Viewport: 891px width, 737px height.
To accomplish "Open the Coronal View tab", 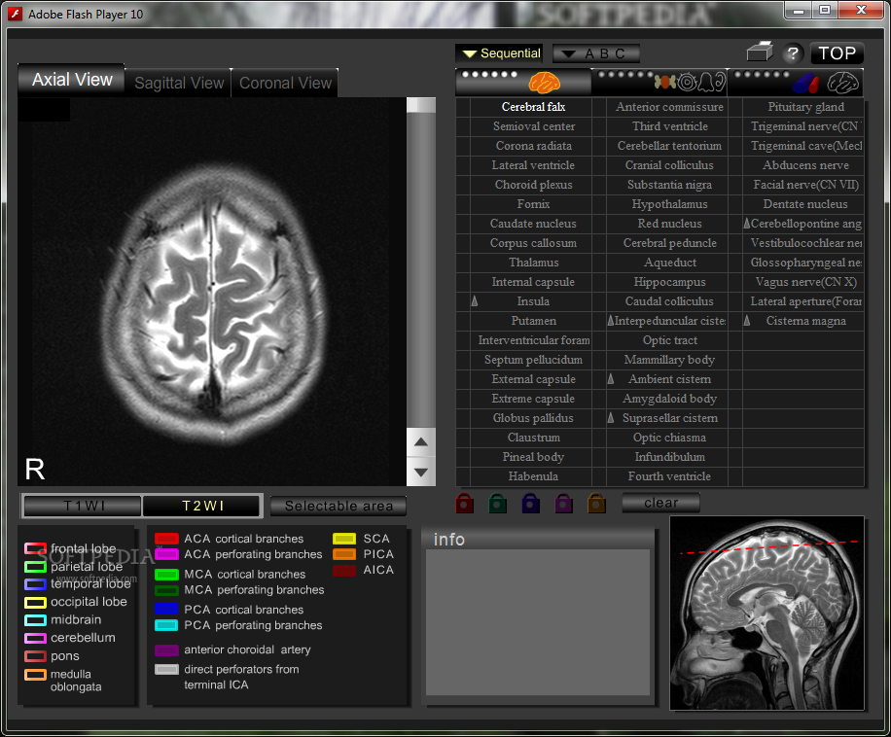I will pyautogui.click(x=285, y=83).
